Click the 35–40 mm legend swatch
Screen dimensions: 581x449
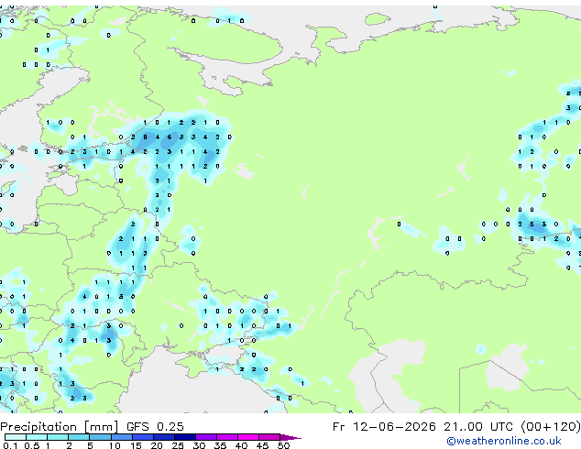click(x=226, y=437)
